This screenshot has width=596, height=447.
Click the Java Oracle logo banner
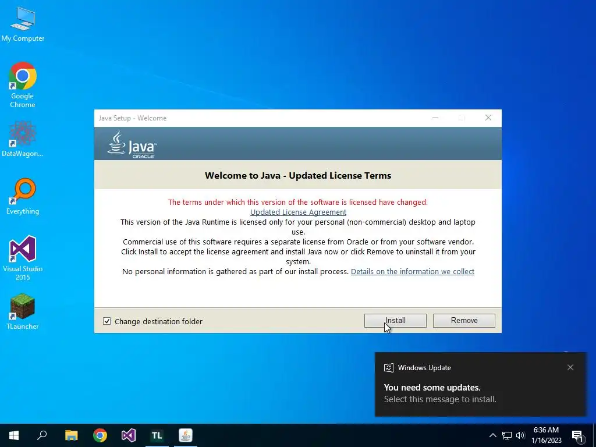(132, 144)
